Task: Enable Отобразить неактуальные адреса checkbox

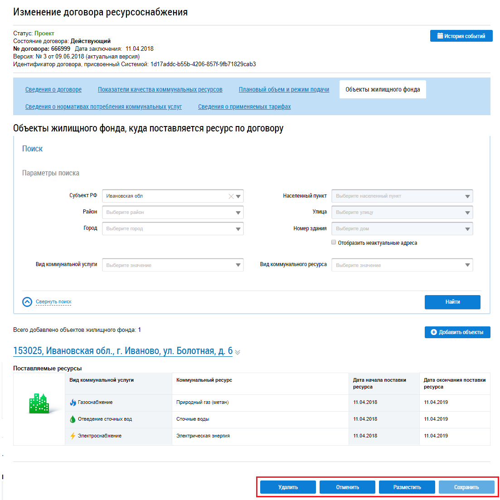Action: (x=334, y=243)
